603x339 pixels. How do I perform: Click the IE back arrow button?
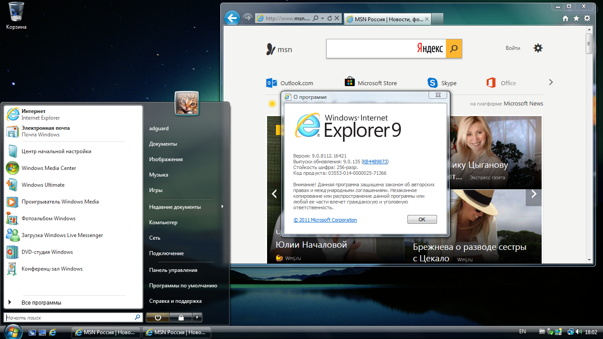(x=232, y=18)
